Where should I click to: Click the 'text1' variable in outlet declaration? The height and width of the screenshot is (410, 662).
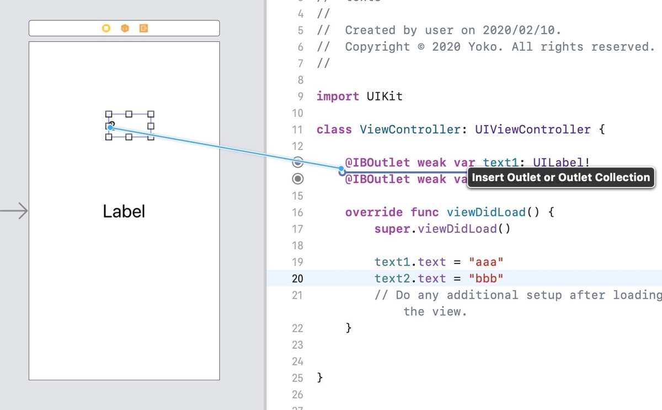pos(501,163)
